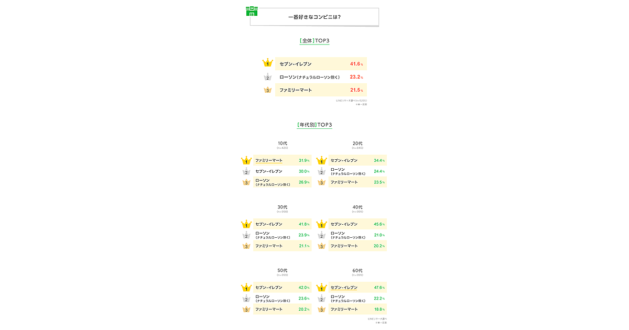Select the [年代別]TOP3 heading
This screenshot has width=629, height=330.
point(314,125)
